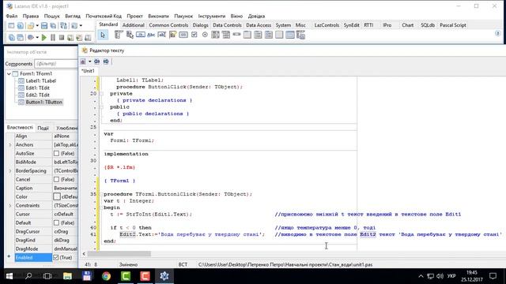506x284 pixels.
Task: Open the dropdown next to Open icon
Action: pos(37,26)
